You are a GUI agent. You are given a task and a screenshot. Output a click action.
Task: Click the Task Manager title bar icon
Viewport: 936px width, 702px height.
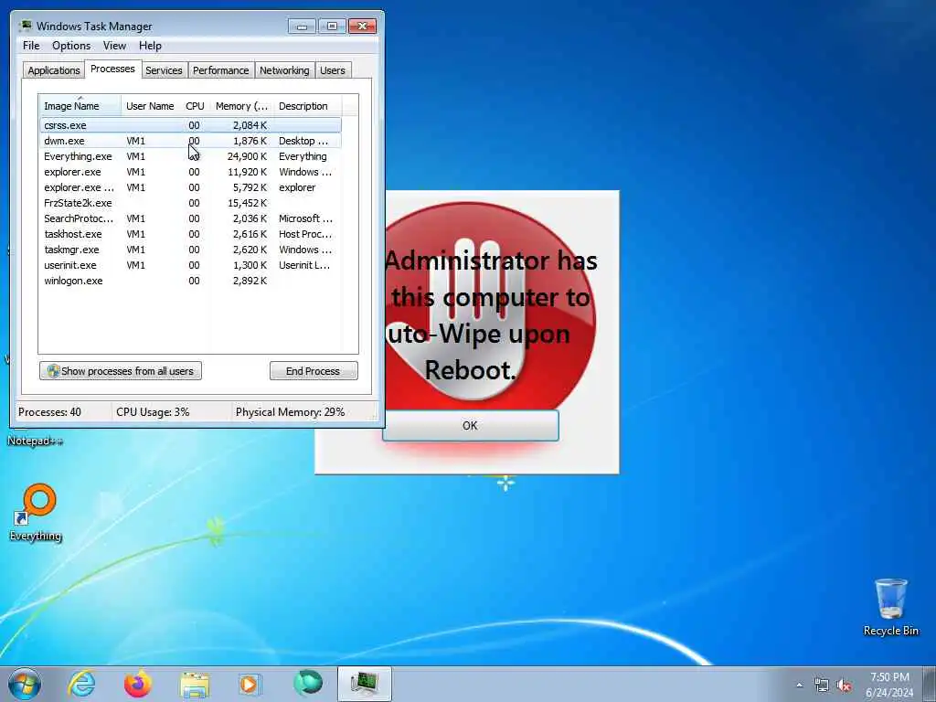[x=26, y=26]
